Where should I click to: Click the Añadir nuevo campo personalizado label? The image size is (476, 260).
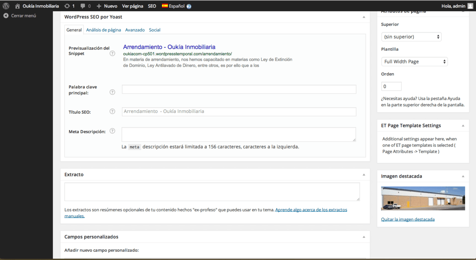[101, 250]
